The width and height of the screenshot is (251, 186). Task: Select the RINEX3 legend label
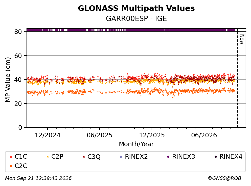[184, 156]
